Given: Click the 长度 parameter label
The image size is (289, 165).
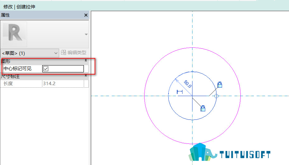Looking at the screenshot, I should point(8,83).
